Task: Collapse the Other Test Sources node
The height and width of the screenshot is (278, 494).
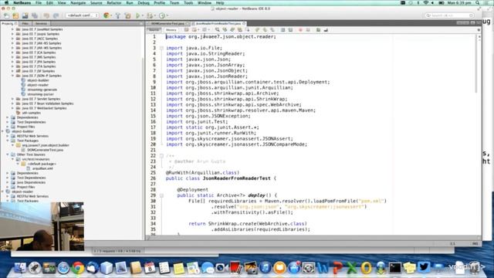Action: [8, 154]
